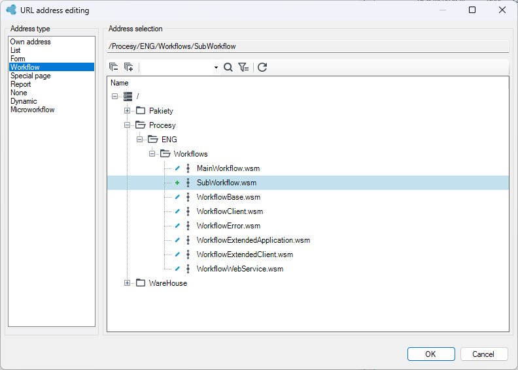Select MainWorkflow.wsm in the tree
This screenshot has height=370, width=518.
[228, 168]
